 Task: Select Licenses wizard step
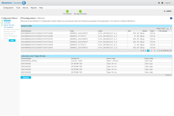tap(7, 23)
